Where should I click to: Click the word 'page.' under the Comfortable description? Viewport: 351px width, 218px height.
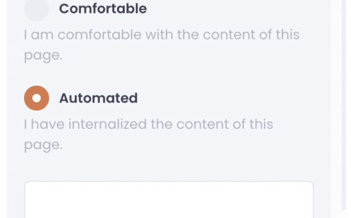point(43,55)
